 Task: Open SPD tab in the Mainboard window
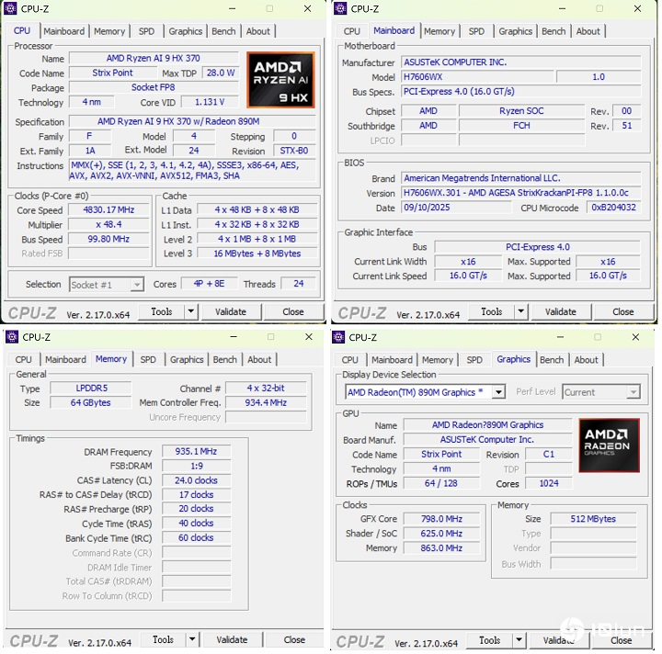coord(476,31)
